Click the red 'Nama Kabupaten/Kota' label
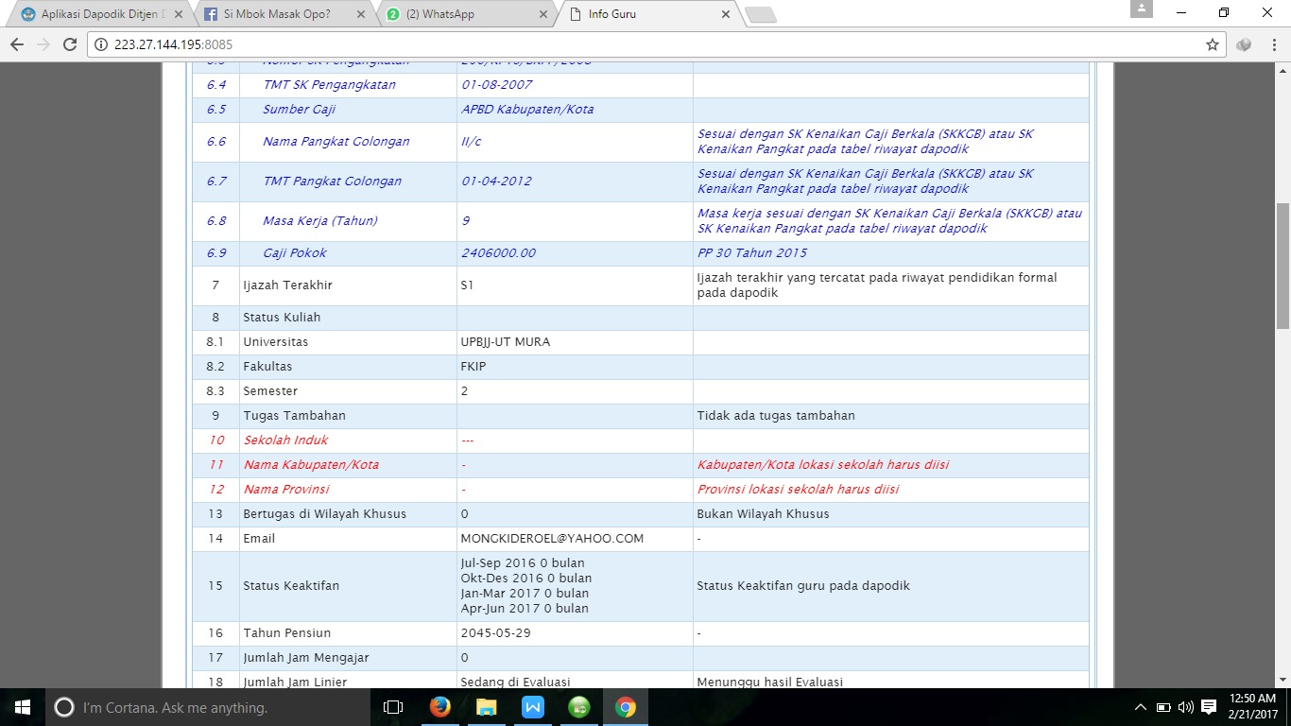This screenshot has width=1291, height=726. (x=311, y=465)
